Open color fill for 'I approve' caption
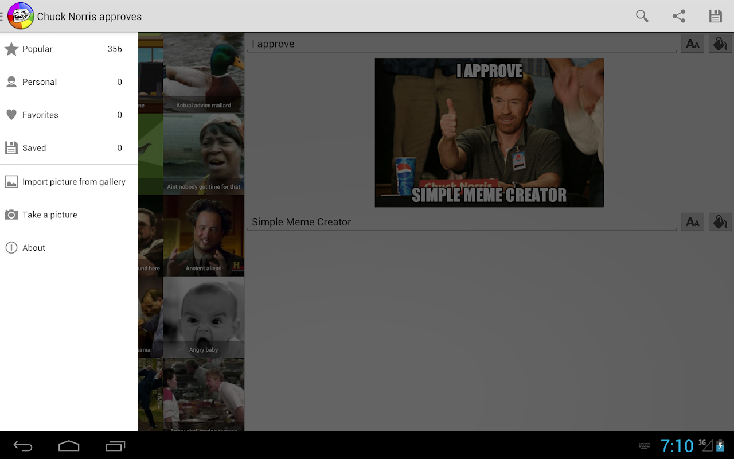 tap(720, 44)
